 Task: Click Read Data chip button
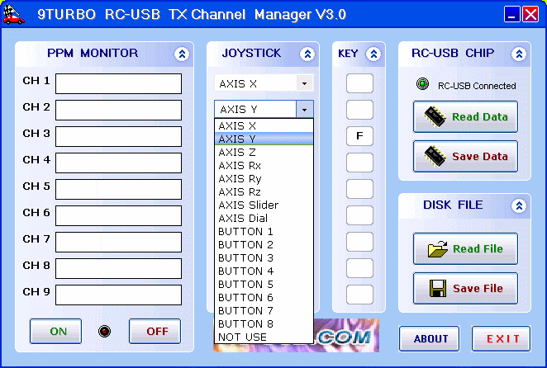tap(465, 116)
